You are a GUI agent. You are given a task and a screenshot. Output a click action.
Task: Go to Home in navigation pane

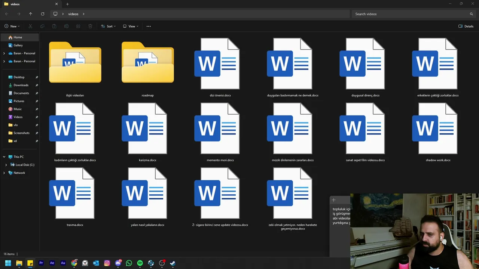(x=20, y=37)
